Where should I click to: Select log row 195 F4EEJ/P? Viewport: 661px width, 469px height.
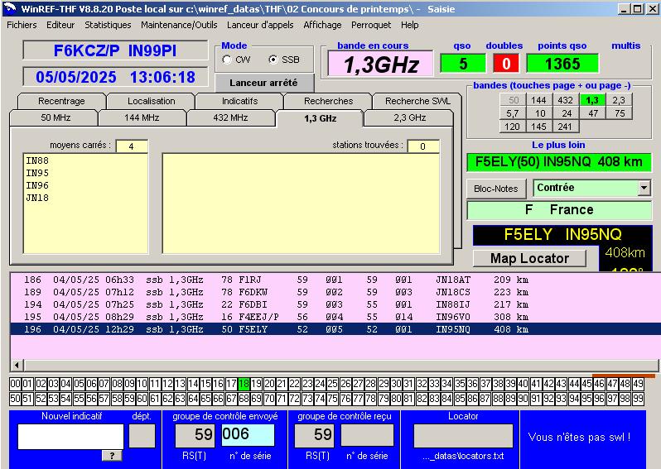point(335,317)
